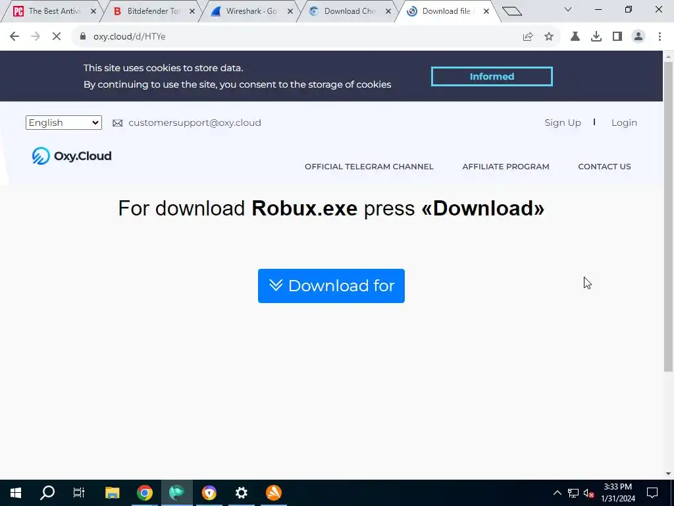Click the muted volume tray icon

[589, 493]
